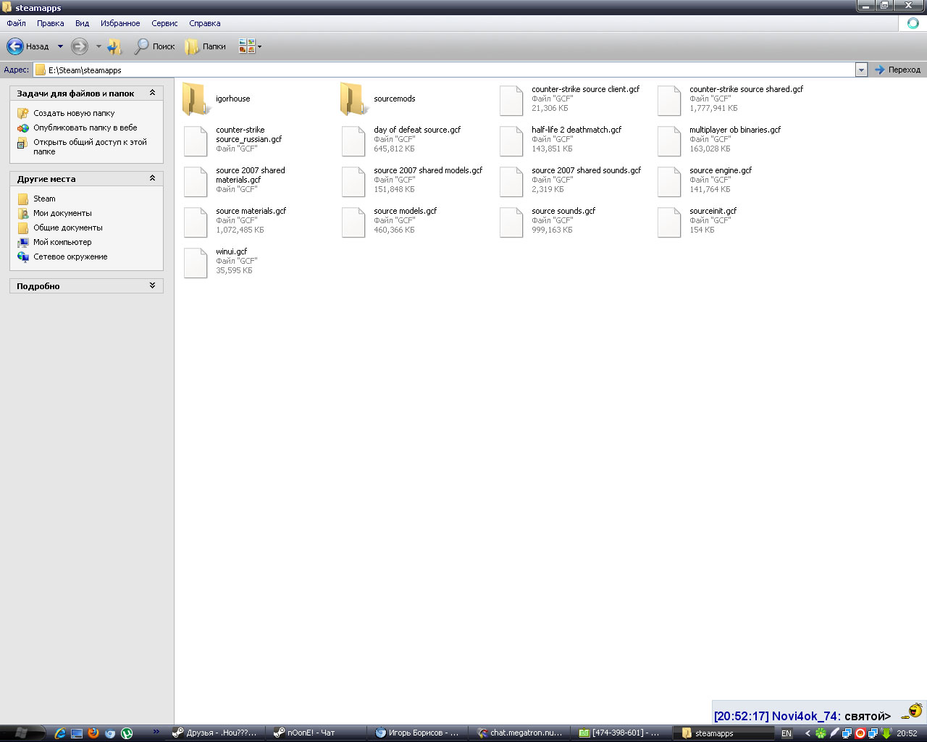
Task: Select day of defeat source.gcf file icon
Action: point(353,141)
